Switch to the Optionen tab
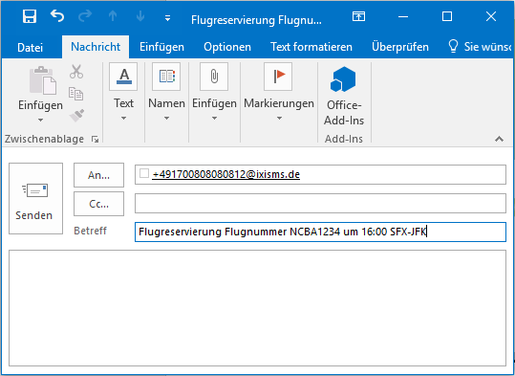This screenshot has width=515, height=376. [227, 47]
